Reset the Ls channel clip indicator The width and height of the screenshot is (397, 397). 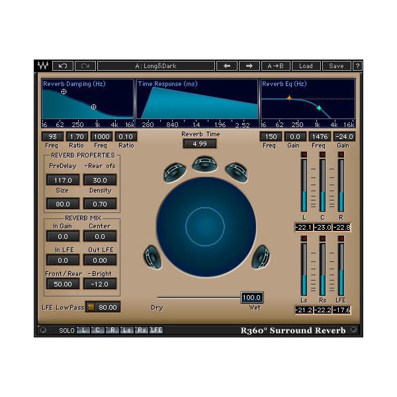tap(304, 238)
